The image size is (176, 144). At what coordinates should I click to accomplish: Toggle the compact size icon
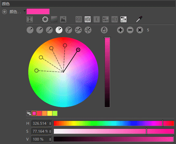[x=30, y=19]
